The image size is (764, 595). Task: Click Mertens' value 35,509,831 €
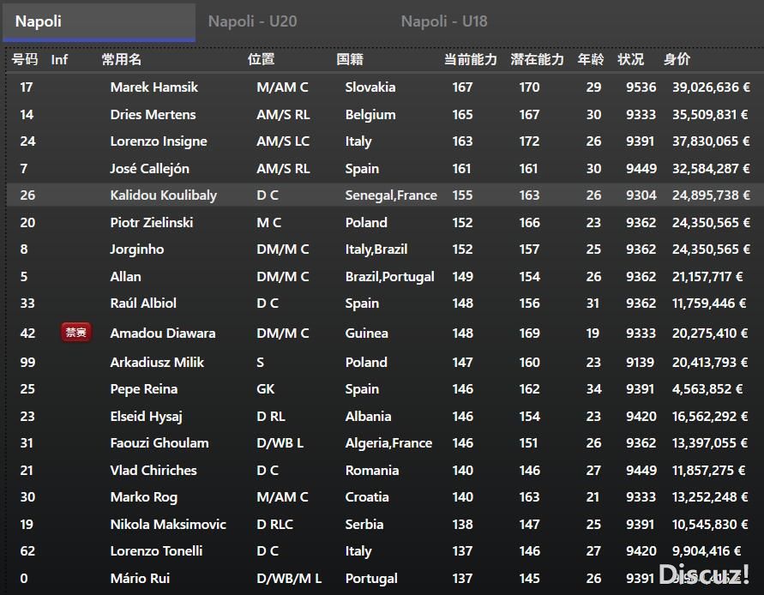pyautogui.click(x=710, y=115)
